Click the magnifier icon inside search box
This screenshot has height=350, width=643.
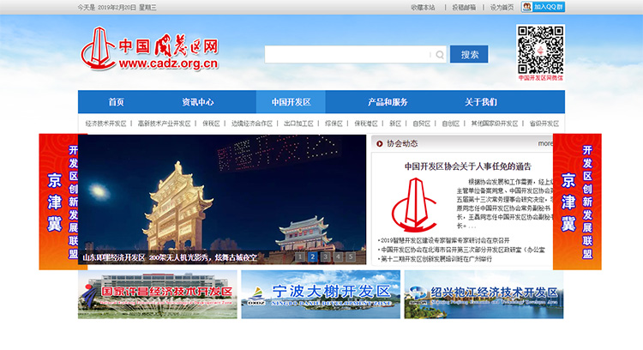(440, 55)
